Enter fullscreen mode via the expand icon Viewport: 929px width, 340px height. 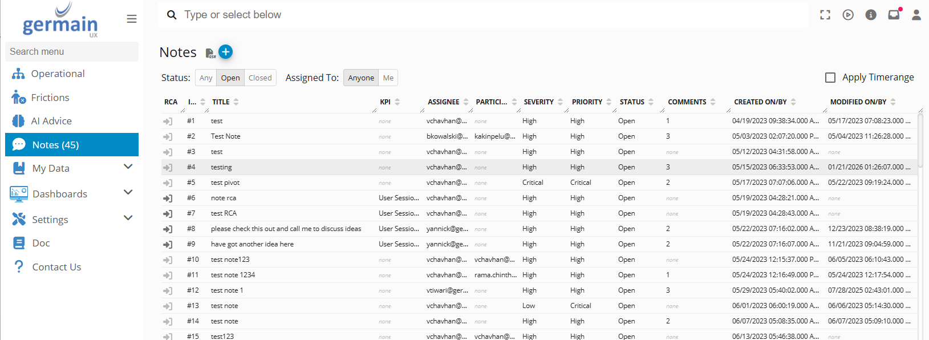[x=825, y=15]
